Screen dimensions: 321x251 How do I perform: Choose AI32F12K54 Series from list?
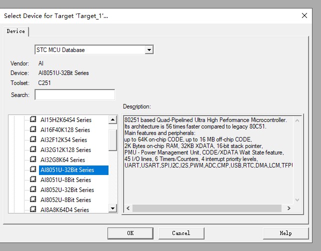click(x=63, y=140)
